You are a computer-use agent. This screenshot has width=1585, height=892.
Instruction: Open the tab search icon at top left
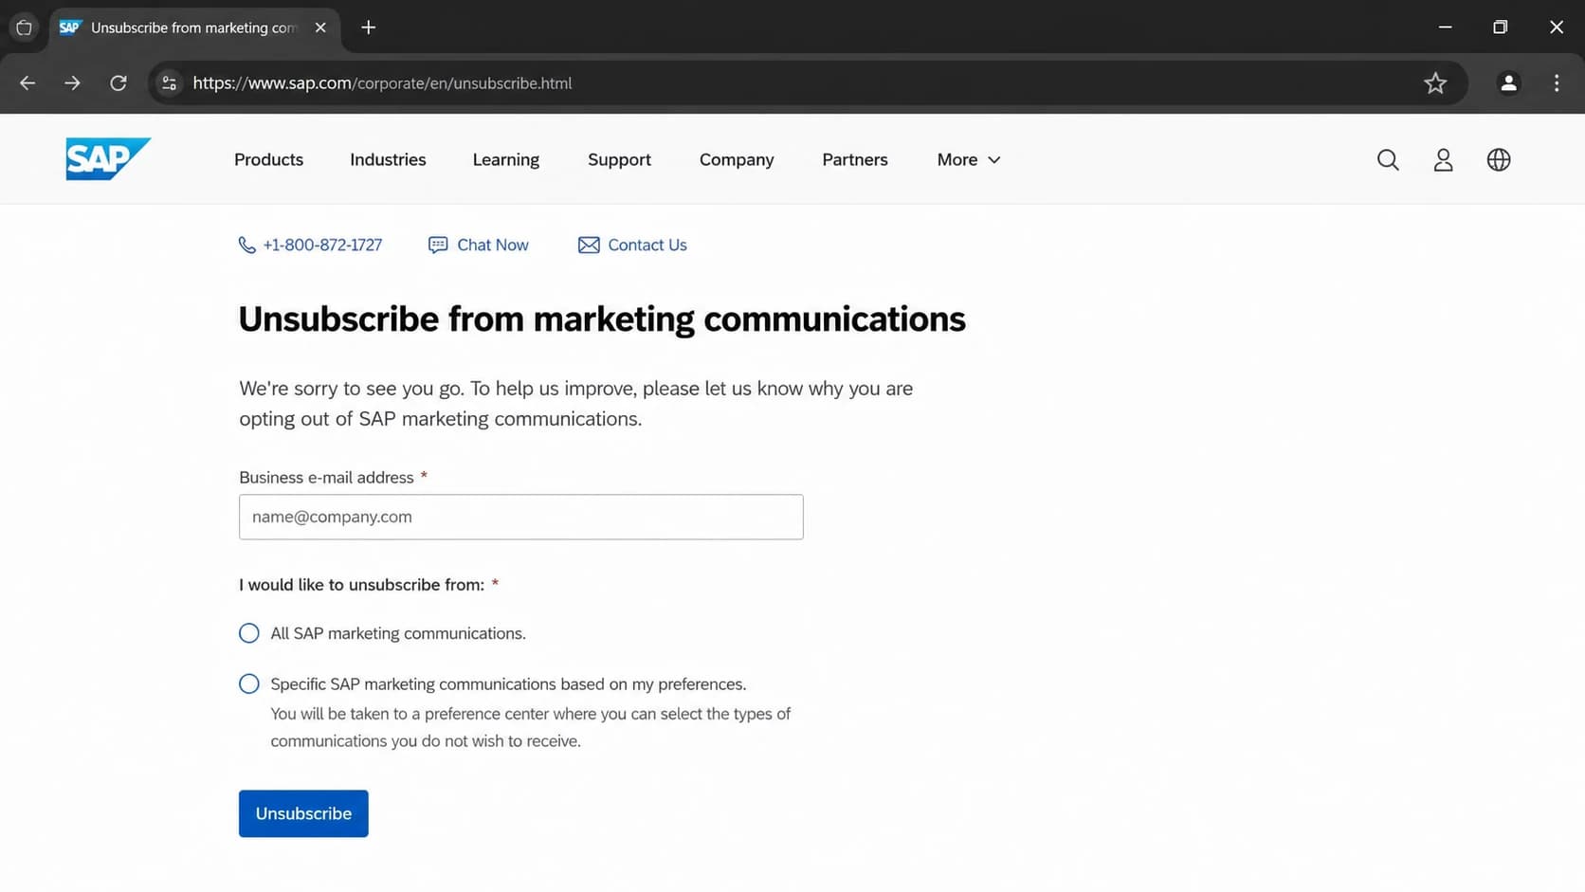click(24, 27)
